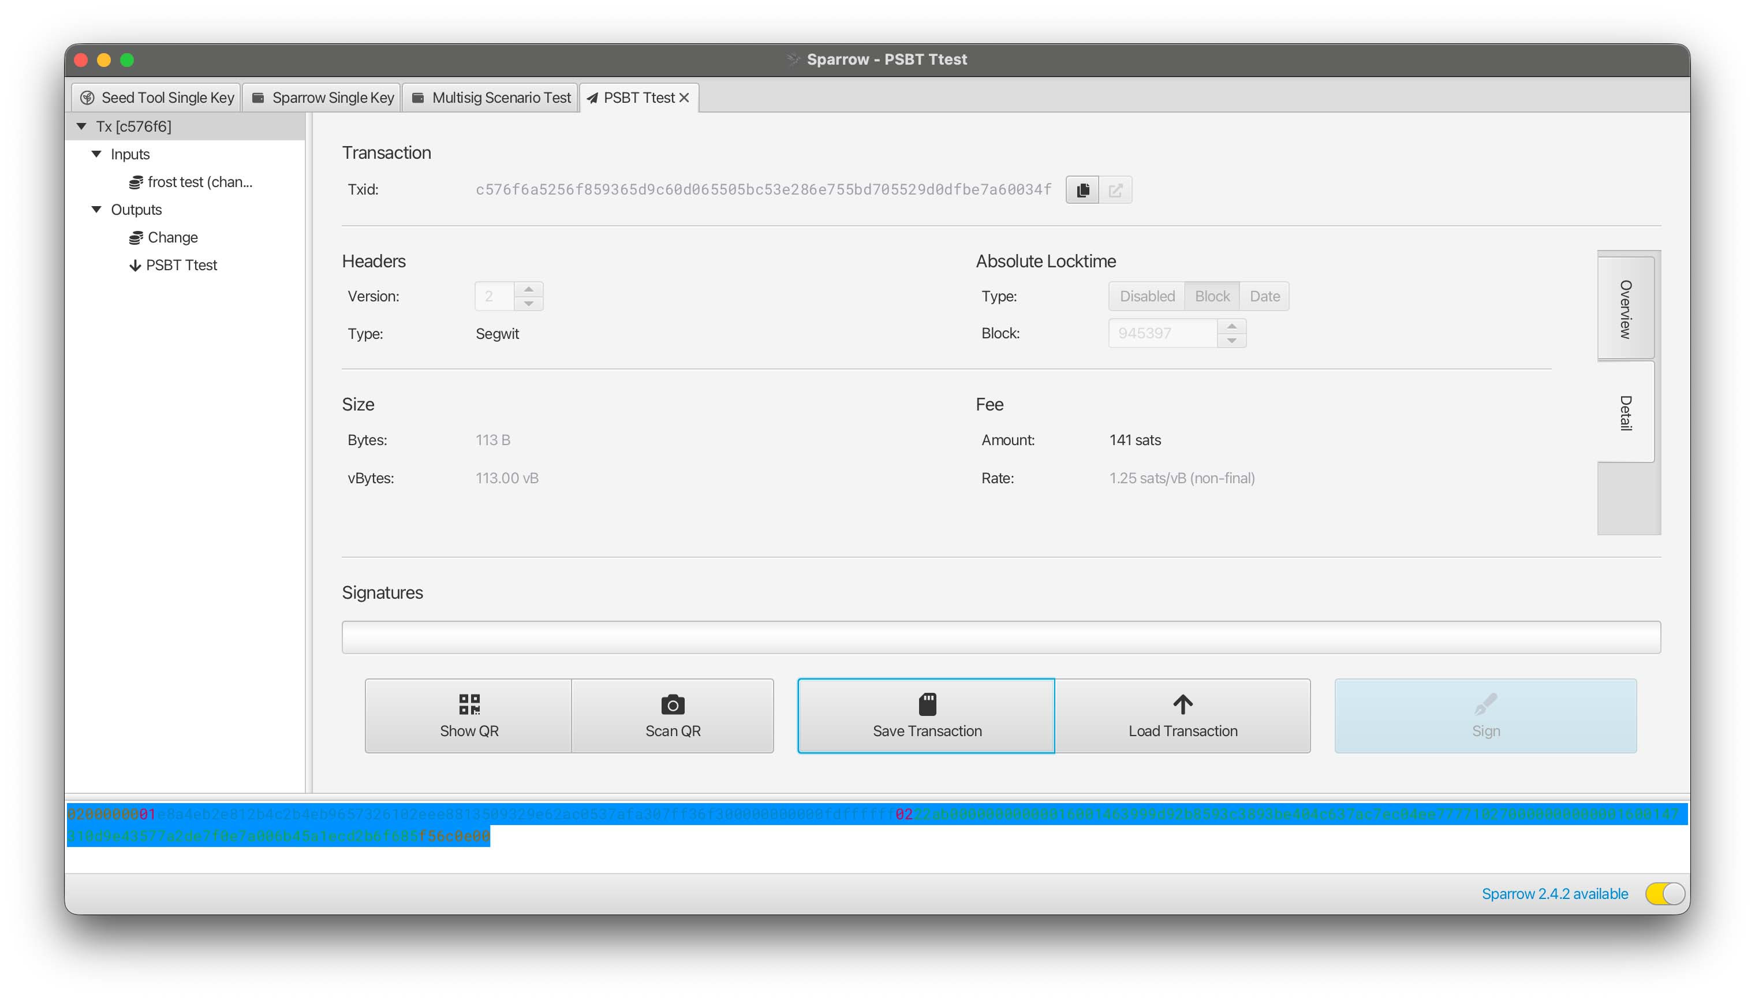This screenshot has width=1755, height=1000.
Task: Switch to Seed Tool Single Key tab
Action: [156, 98]
